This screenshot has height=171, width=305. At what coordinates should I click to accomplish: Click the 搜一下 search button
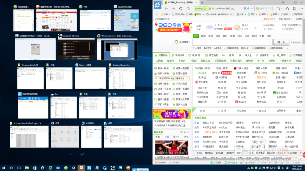(281, 42)
